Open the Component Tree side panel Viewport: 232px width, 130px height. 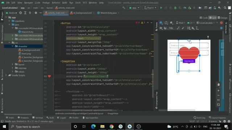[156, 100]
